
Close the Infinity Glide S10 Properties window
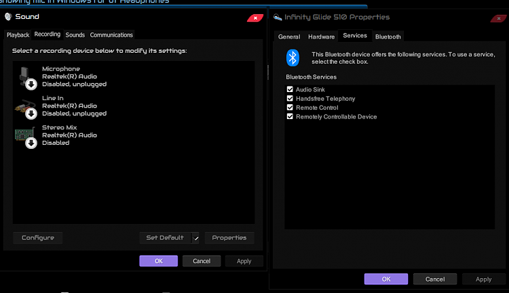point(498,18)
